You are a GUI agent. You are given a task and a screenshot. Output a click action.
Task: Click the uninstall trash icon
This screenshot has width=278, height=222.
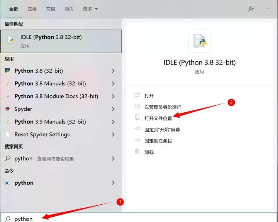(x=137, y=151)
